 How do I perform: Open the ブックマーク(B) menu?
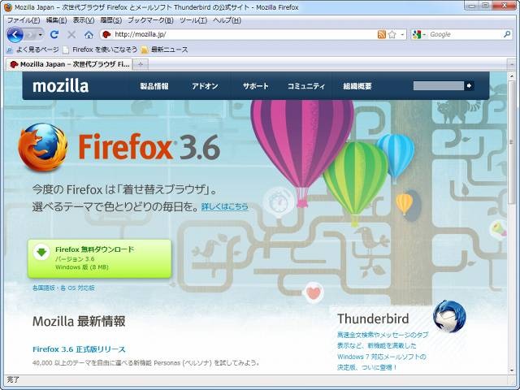click(x=150, y=20)
